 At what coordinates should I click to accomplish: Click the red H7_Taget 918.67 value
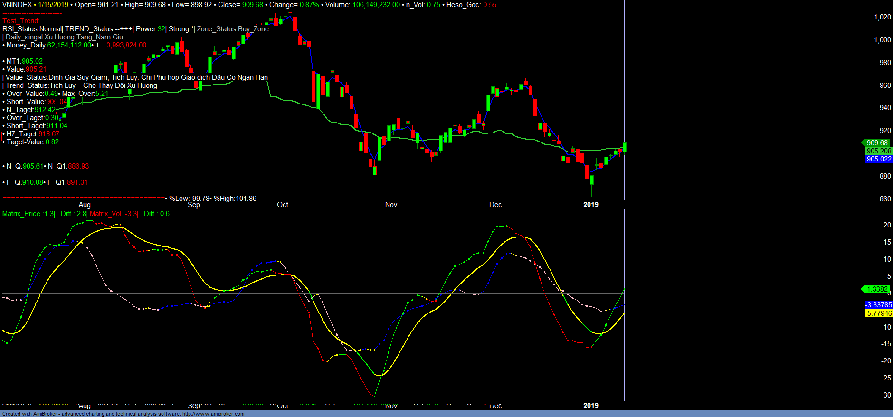pos(49,134)
